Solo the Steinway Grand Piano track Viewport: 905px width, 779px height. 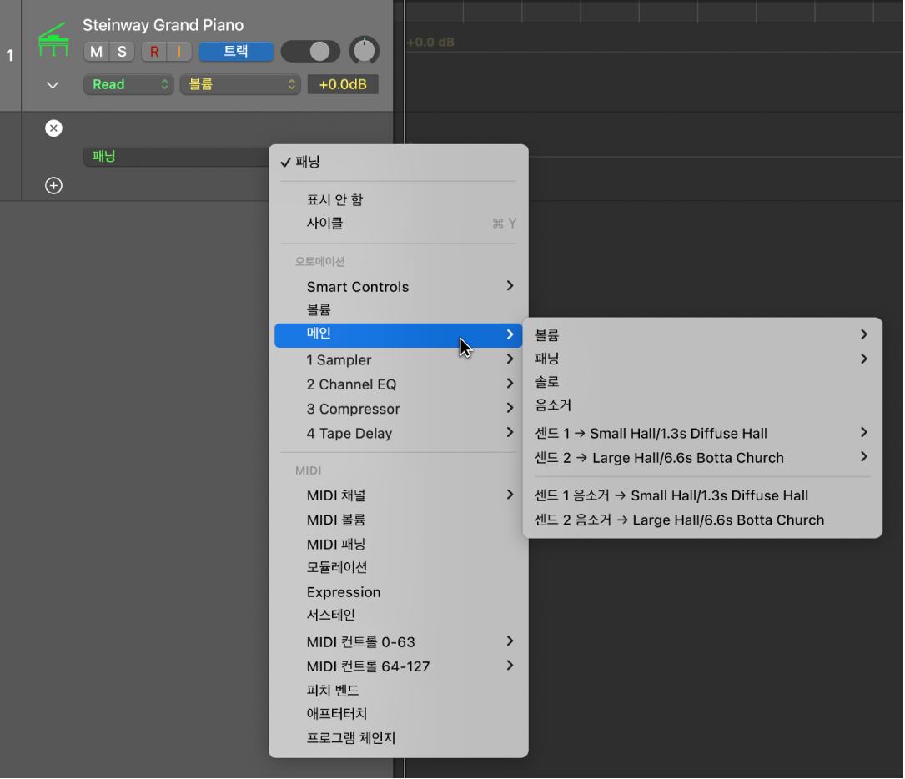click(x=122, y=52)
